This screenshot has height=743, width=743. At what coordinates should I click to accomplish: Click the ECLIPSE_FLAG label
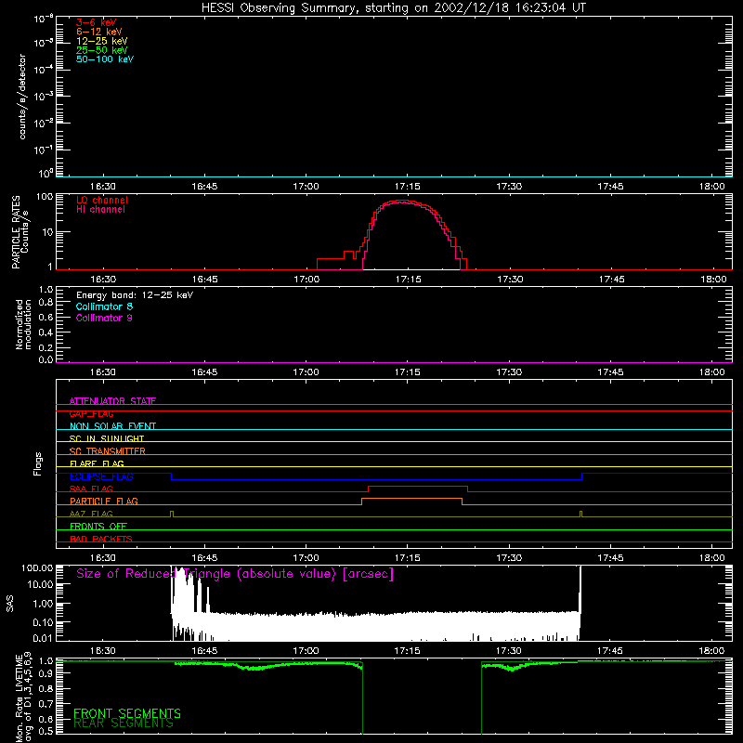[101, 476]
